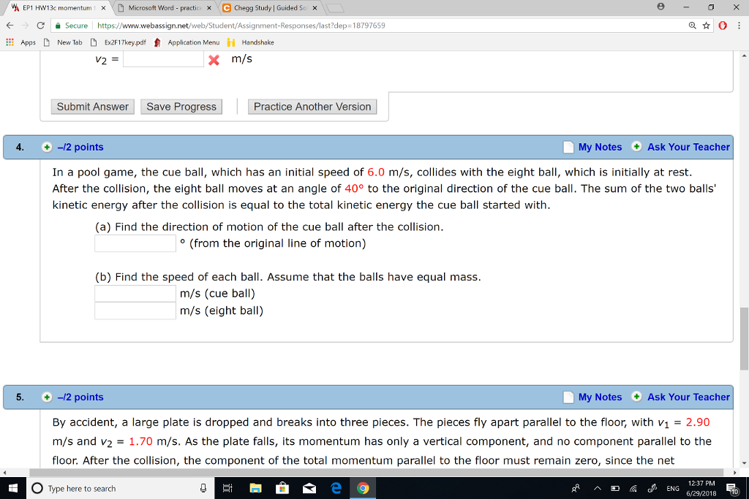Open the New Tab bookmark
The height and width of the screenshot is (499, 749).
coord(63,42)
